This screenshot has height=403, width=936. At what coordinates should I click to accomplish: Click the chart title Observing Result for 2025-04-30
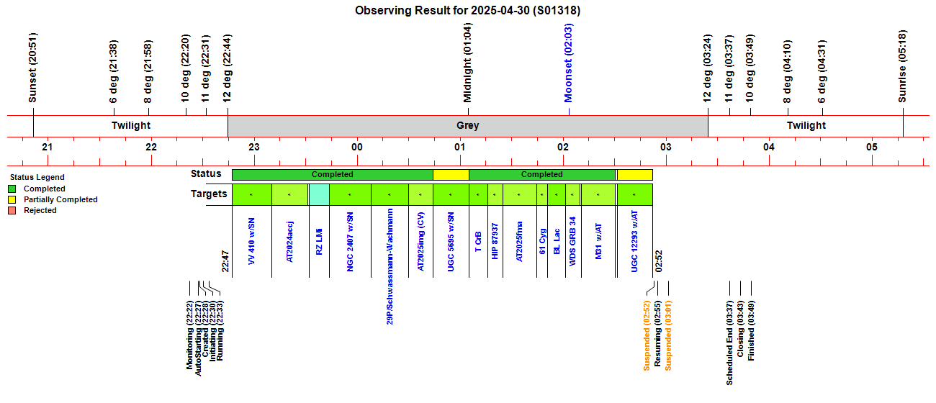[x=468, y=11]
